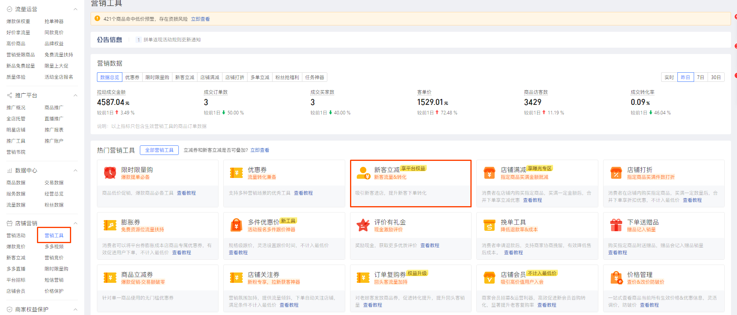Switch time range to 7日

(x=700, y=77)
